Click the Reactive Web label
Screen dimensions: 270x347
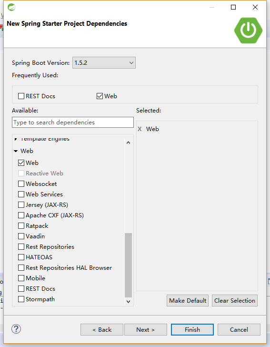[x=44, y=173]
